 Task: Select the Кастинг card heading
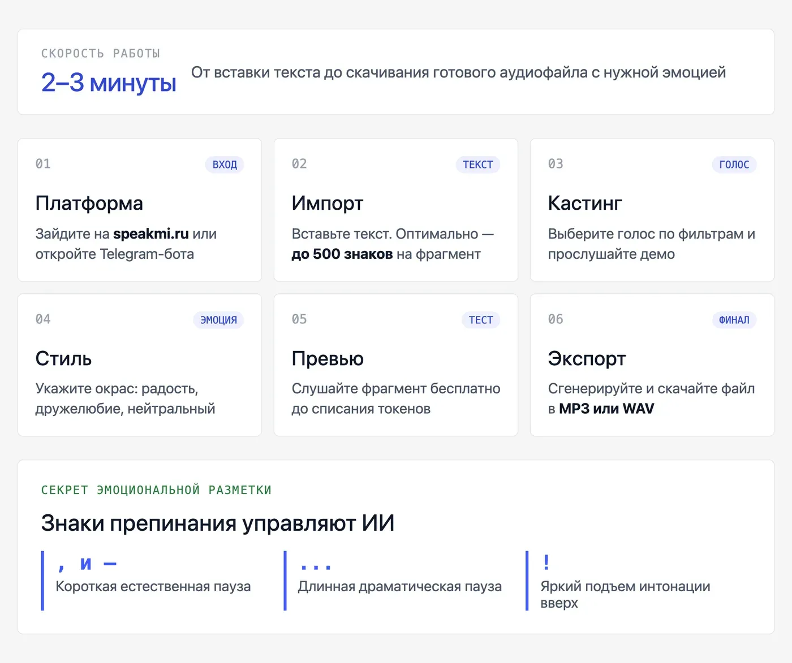point(585,203)
